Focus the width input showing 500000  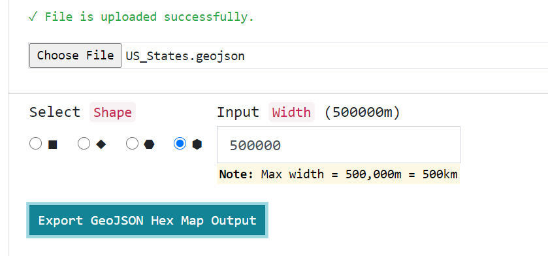click(338, 144)
